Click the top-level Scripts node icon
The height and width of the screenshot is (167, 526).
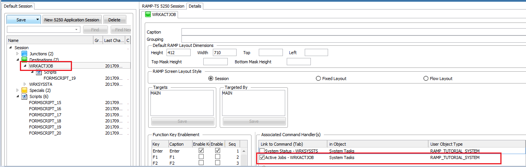pyautogui.click(x=25, y=96)
